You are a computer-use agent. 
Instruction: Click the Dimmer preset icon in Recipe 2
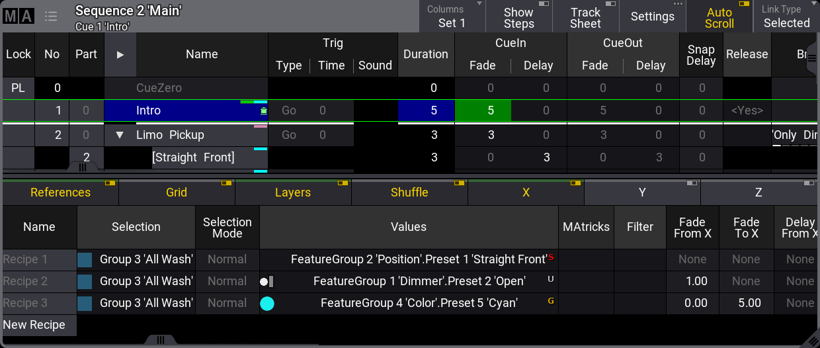click(x=267, y=282)
